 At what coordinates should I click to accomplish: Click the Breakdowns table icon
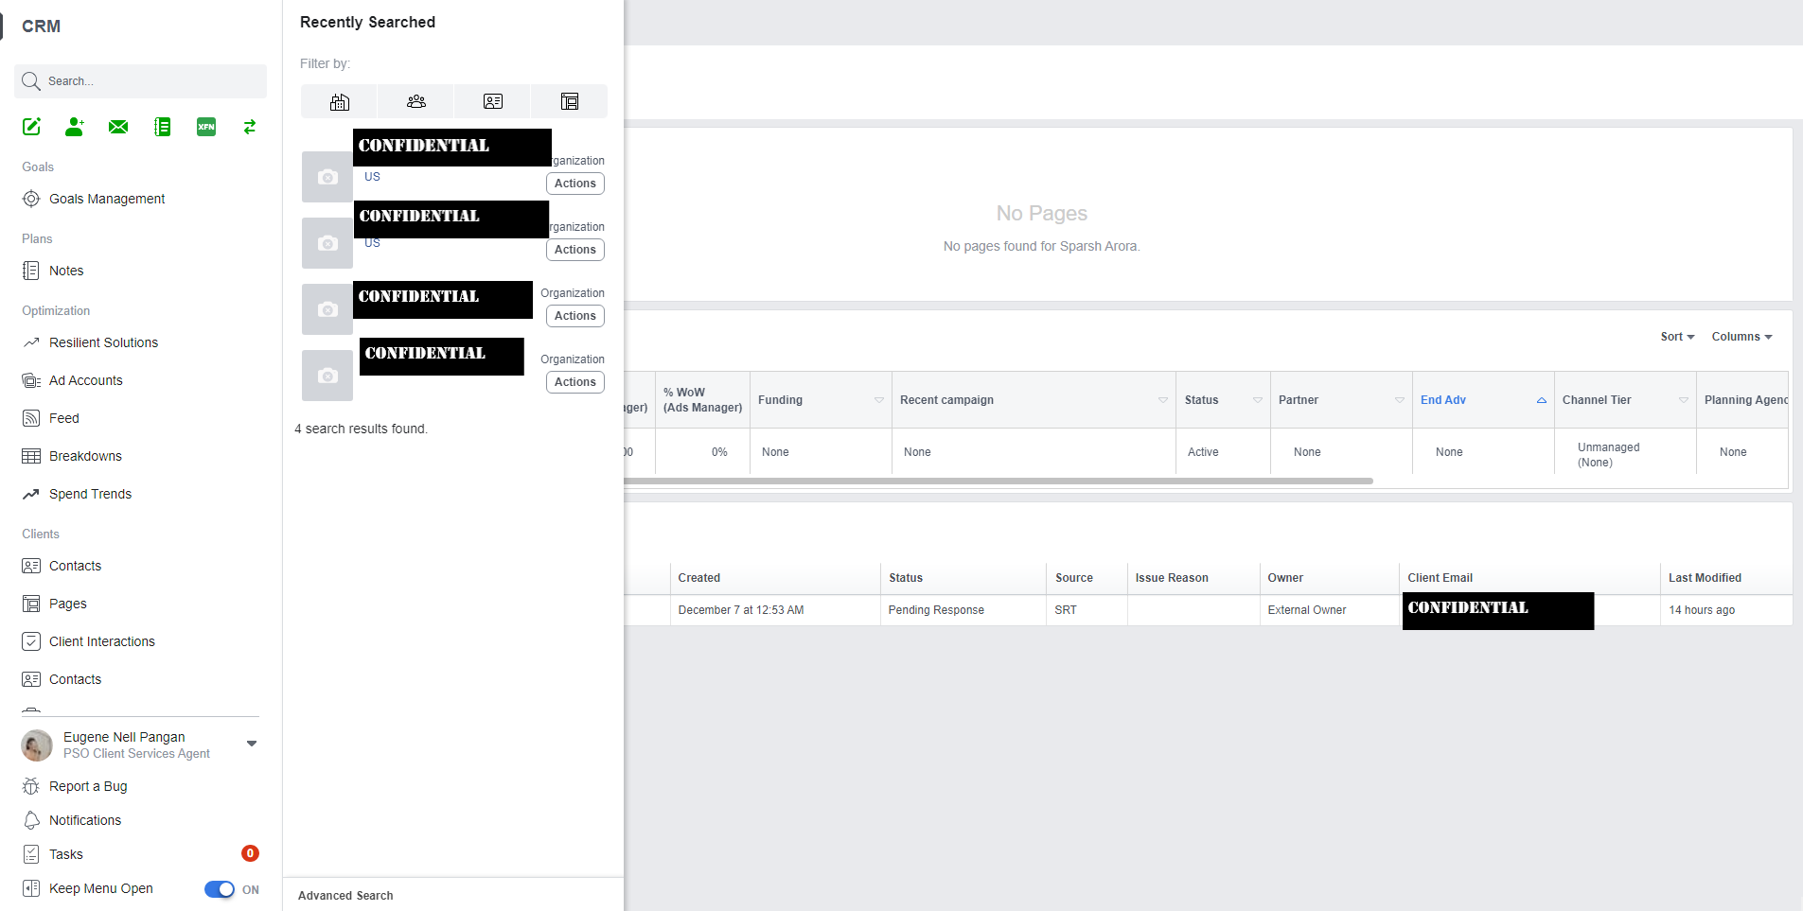(x=31, y=456)
